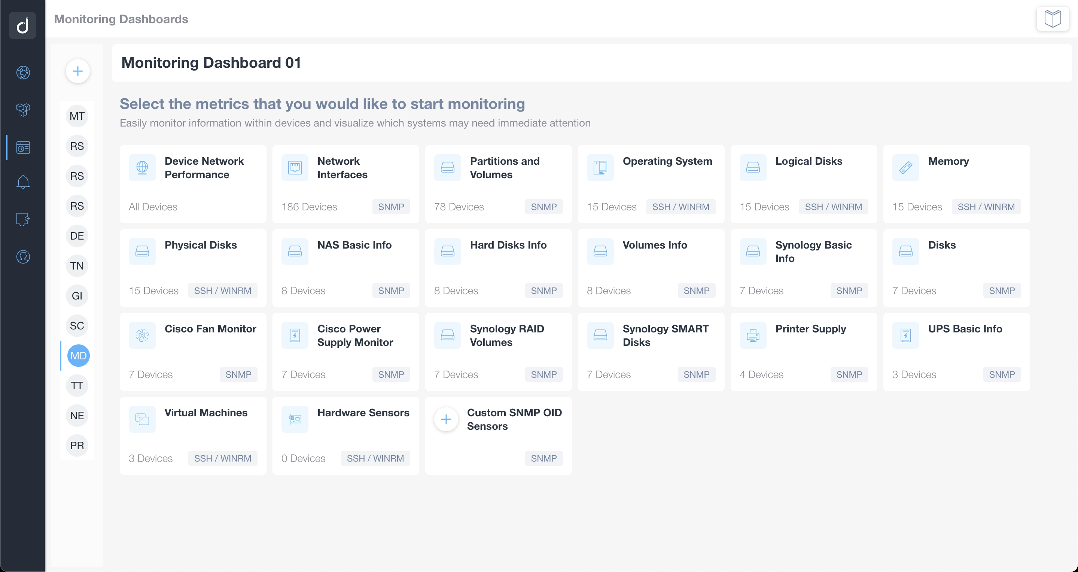
Task: Open the documentation book icon
Action: coord(1053,18)
